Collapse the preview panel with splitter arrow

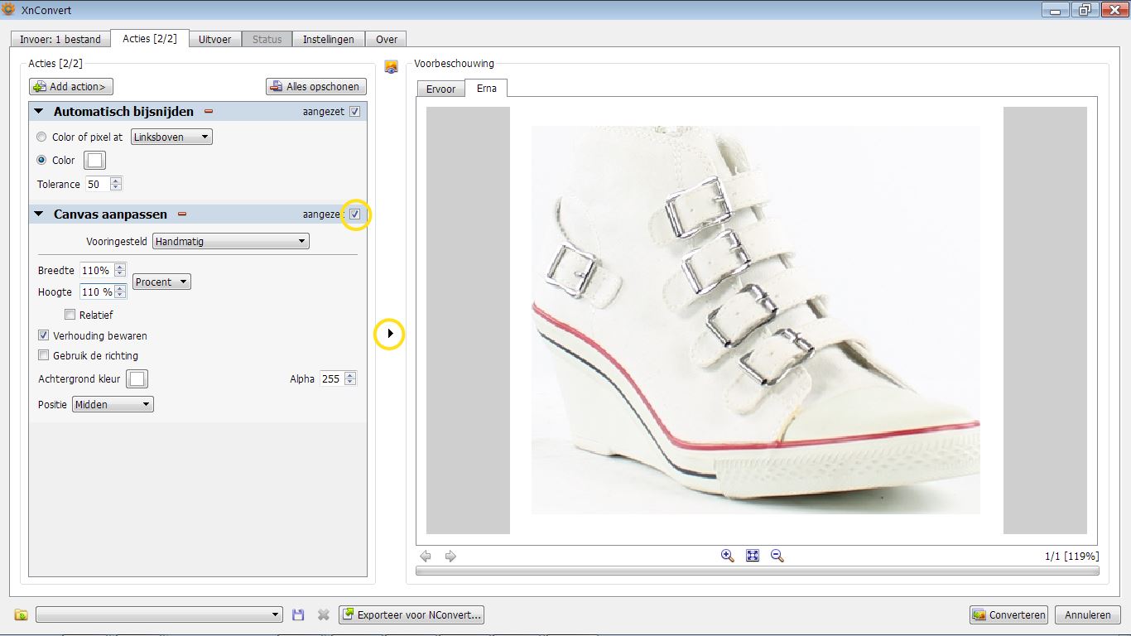coord(390,335)
